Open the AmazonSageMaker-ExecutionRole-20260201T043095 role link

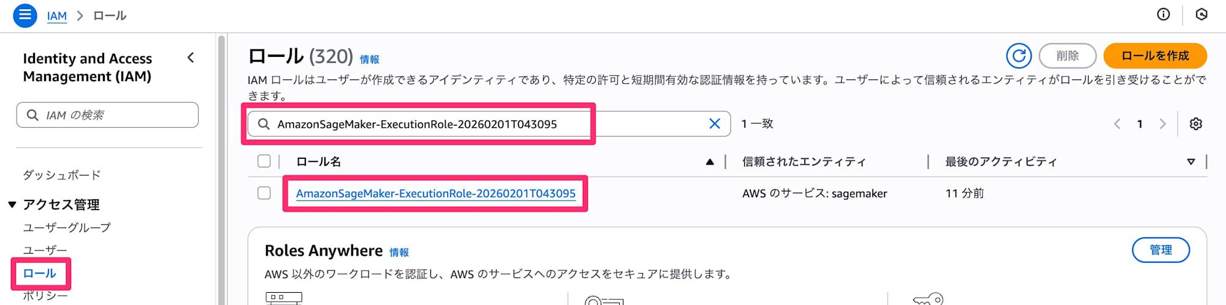435,194
